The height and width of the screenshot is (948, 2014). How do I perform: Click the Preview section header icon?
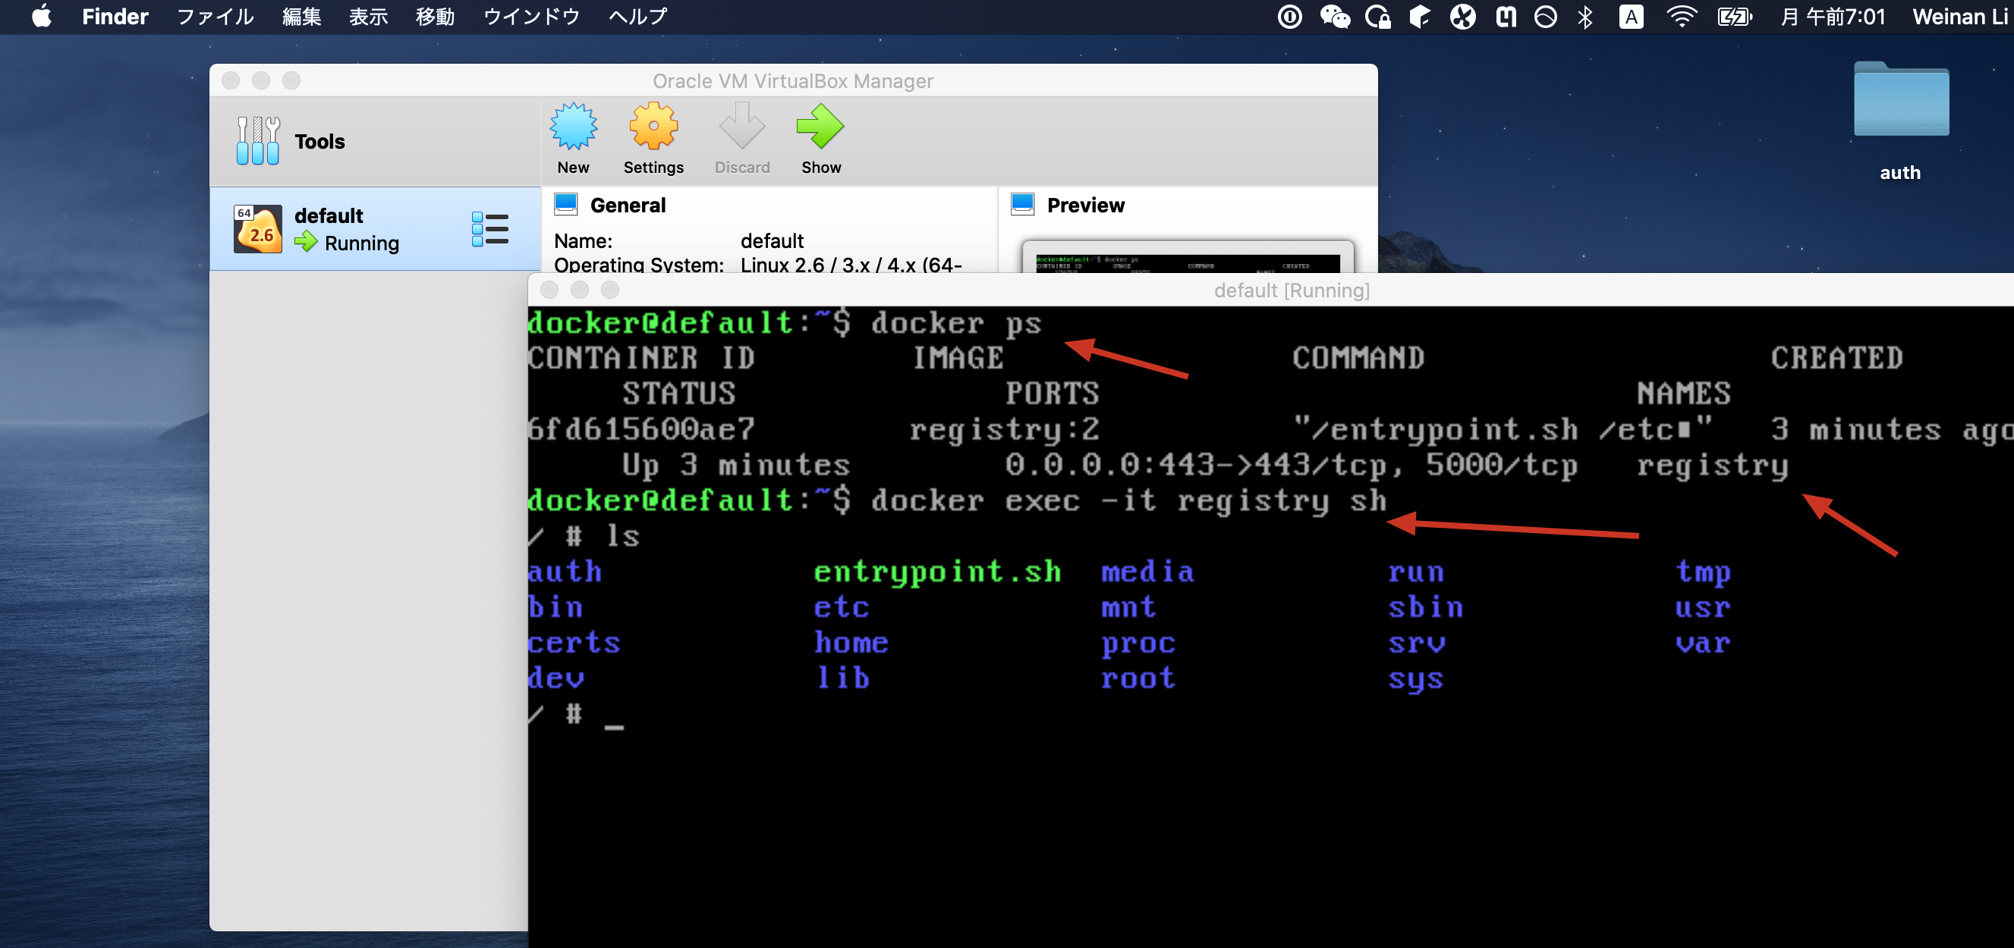click(1023, 205)
